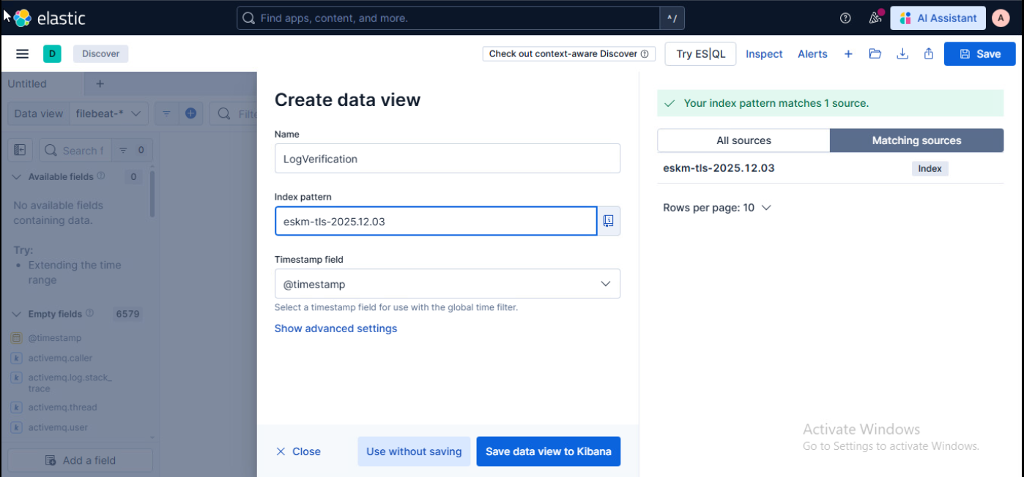
Task: Click the index pattern matches success message
Action: [830, 103]
